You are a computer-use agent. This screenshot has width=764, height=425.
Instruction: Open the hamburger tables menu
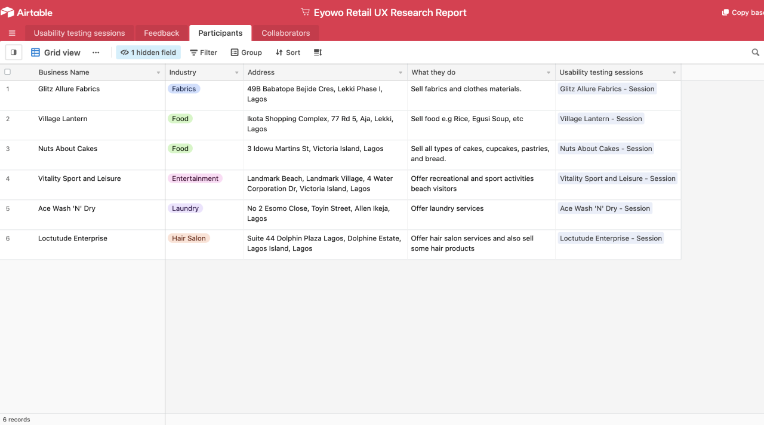(12, 33)
